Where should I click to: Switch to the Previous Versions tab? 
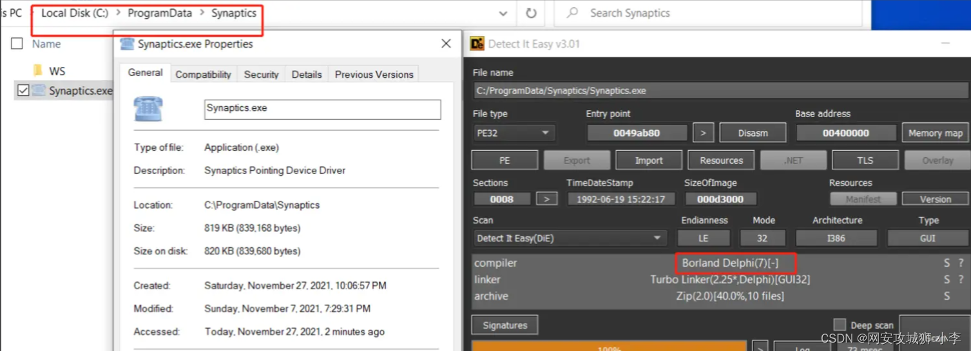coord(374,74)
